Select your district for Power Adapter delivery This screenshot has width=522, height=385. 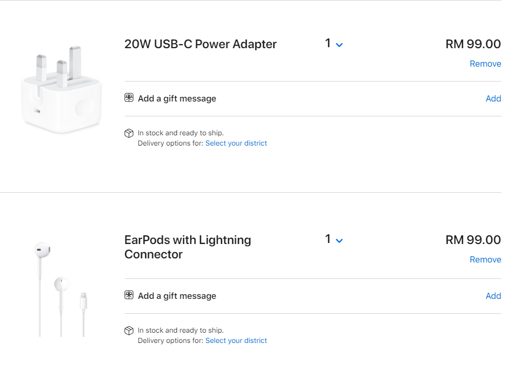(236, 144)
